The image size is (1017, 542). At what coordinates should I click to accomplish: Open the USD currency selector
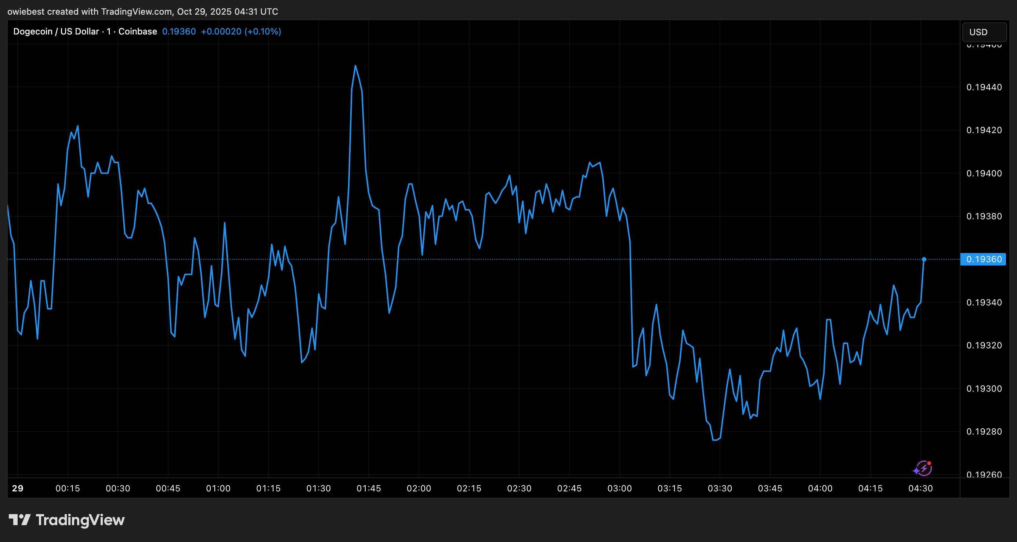984,32
